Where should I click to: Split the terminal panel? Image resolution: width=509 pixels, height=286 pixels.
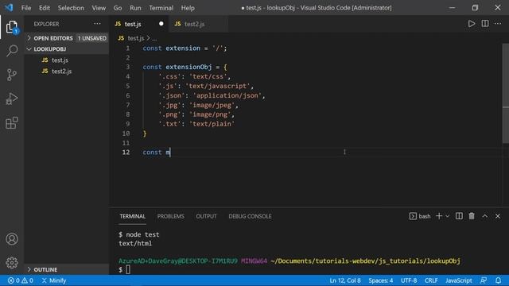pos(459,216)
